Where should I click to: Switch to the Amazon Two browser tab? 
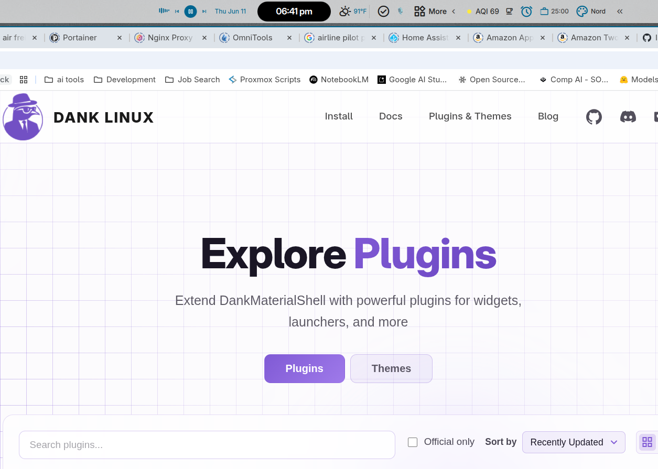pos(594,38)
